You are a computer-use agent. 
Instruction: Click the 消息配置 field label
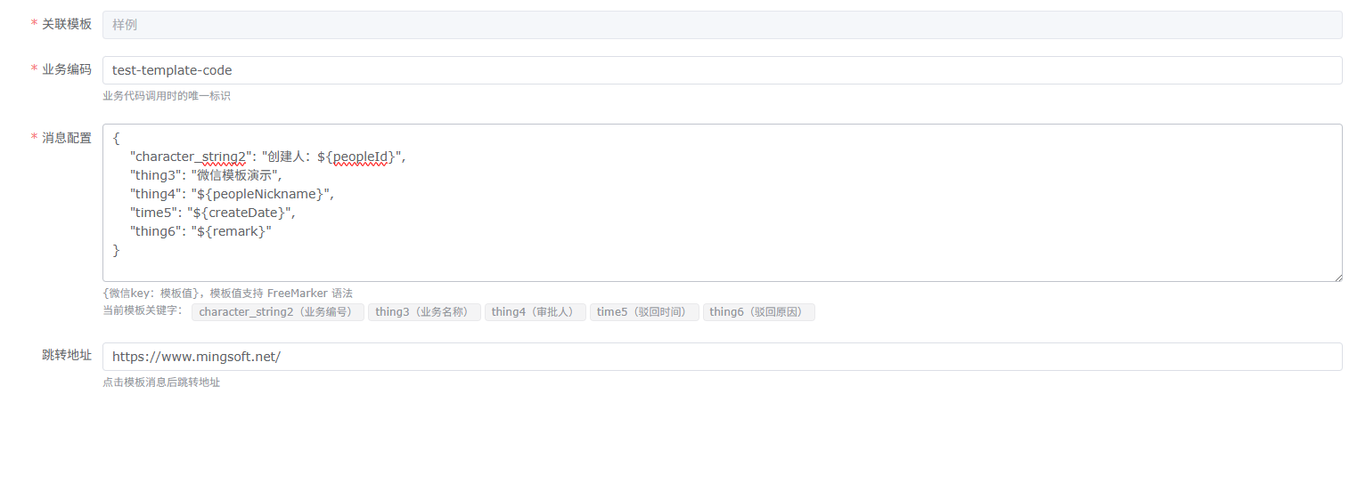coord(67,138)
